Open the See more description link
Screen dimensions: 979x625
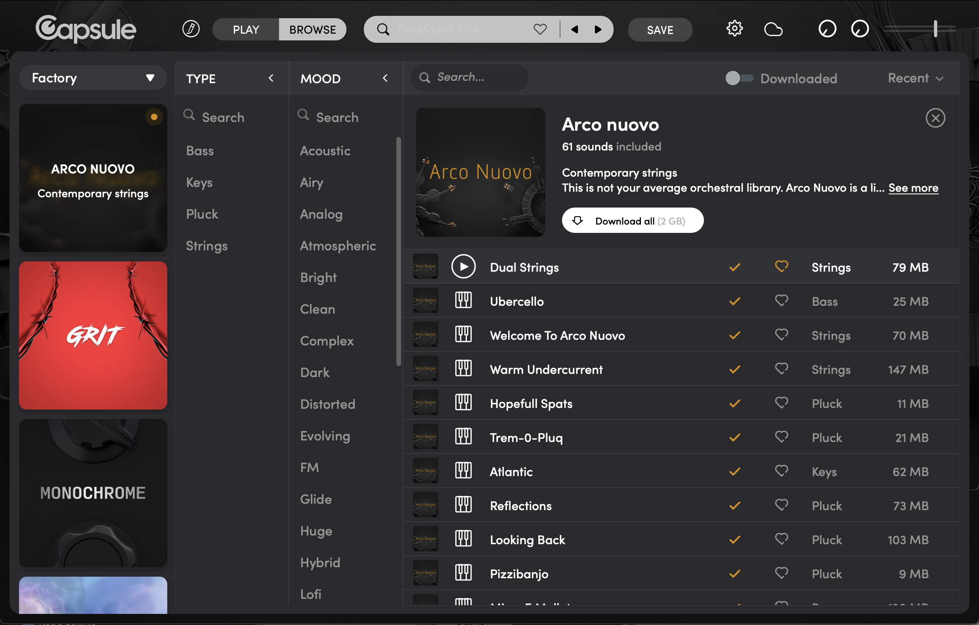(x=913, y=188)
